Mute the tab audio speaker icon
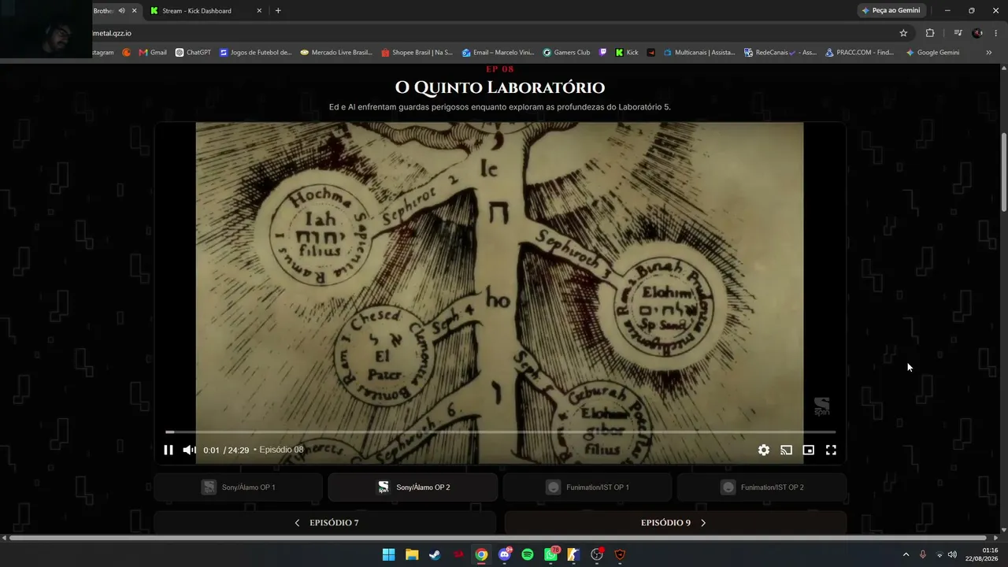The width and height of the screenshot is (1008, 567). pos(121,11)
